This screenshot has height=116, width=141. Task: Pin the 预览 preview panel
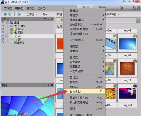tap(48, 85)
